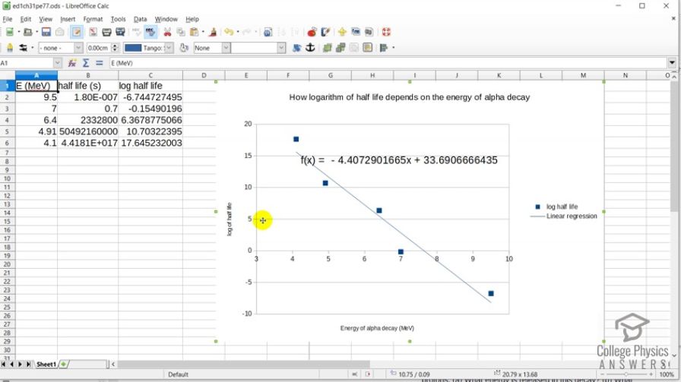Open the Insert menu
The width and height of the screenshot is (681, 382).
68,19
